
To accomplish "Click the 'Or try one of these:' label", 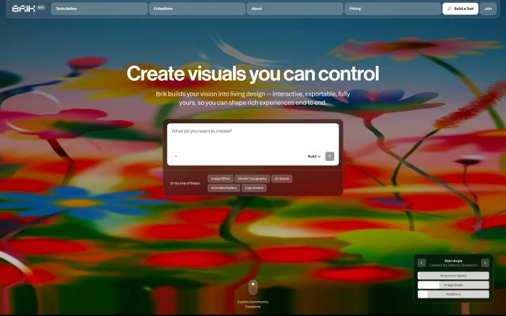I will coord(185,184).
